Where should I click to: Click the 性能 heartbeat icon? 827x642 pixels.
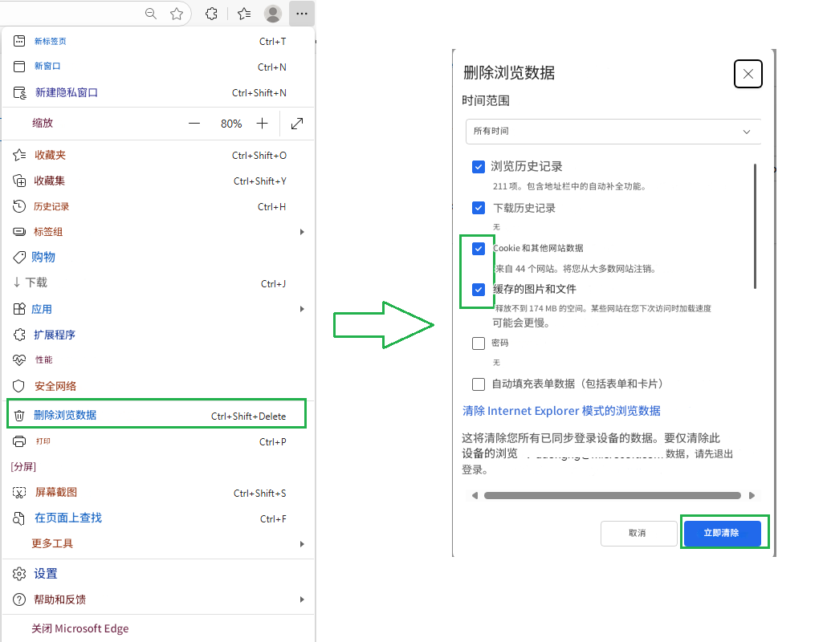pyautogui.click(x=19, y=360)
